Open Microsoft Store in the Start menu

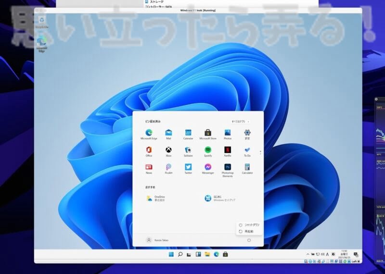[208, 135]
